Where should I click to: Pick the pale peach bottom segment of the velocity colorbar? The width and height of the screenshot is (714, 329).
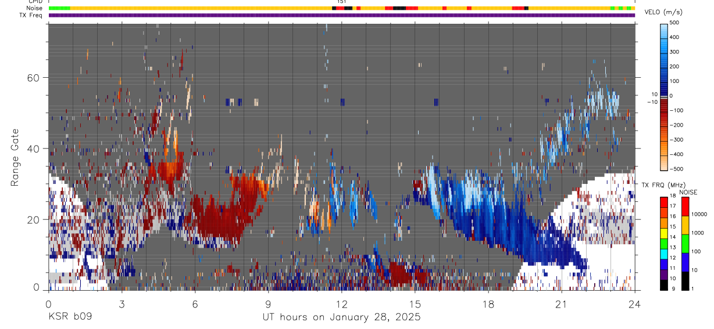point(664,164)
